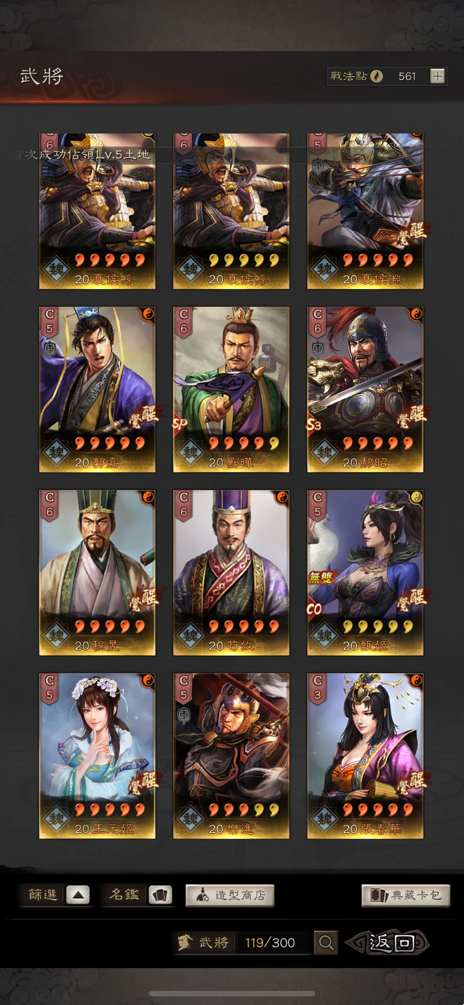Click the magnifying glass search icon
Viewport: 464px width, 1005px height.
326,943
